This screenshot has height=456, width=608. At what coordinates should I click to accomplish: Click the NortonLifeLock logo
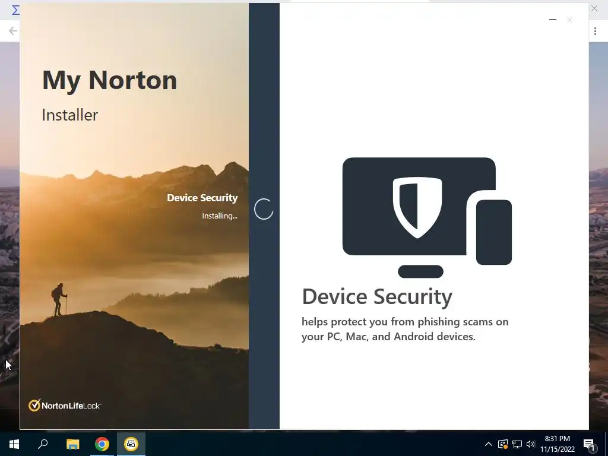click(x=65, y=405)
